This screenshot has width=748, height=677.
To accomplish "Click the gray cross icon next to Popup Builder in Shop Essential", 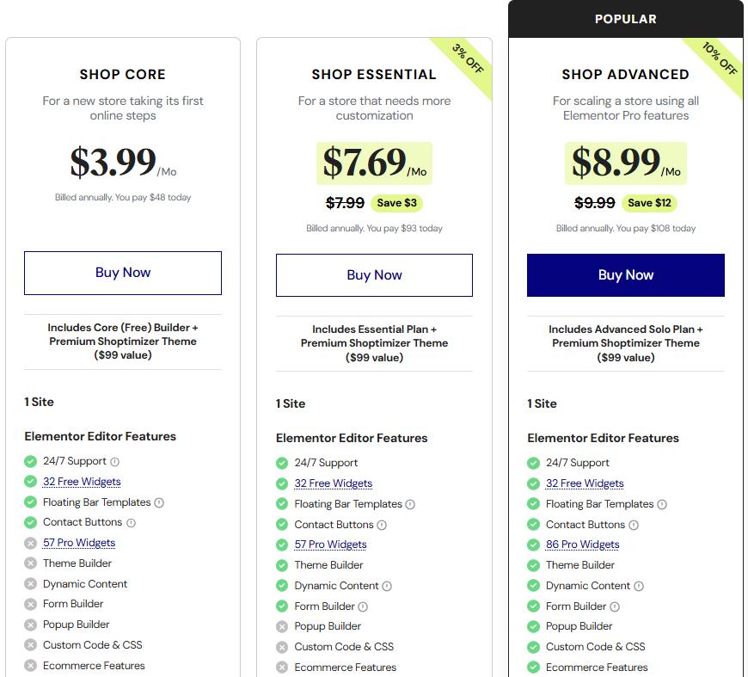I will point(284,626).
